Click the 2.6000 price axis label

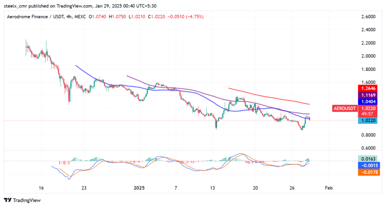point(368,17)
